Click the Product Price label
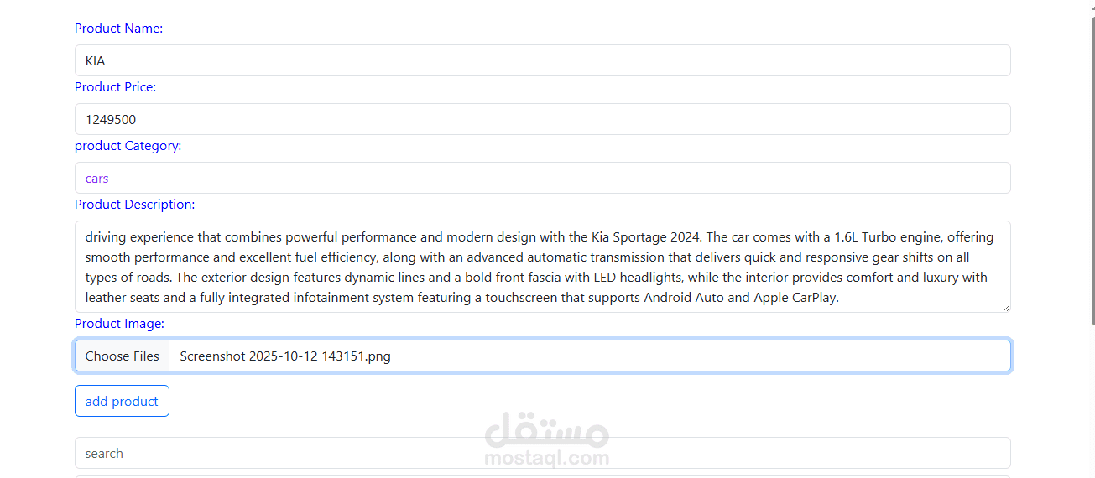 [115, 87]
